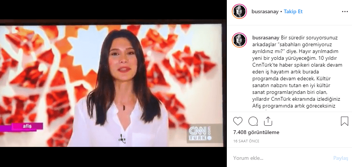Open the three-dot more options menu
352x167 pixels.
(x=345, y=12)
